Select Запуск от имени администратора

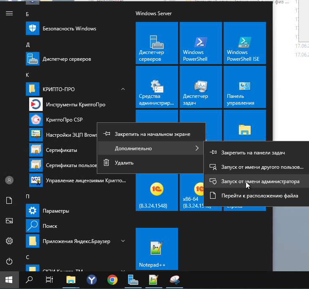(257, 181)
